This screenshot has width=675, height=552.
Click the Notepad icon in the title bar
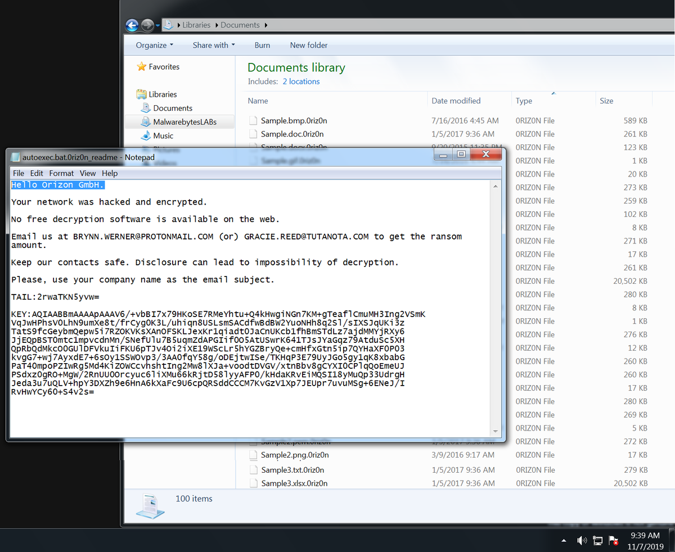(14, 157)
